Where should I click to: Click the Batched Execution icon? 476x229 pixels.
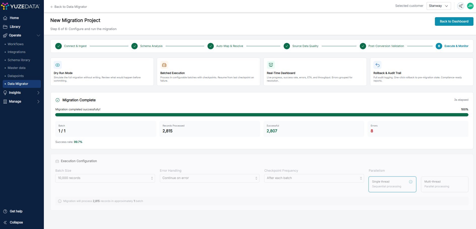coord(164,65)
